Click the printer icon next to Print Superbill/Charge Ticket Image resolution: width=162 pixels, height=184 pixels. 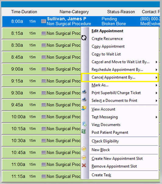[x=84, y=92]
